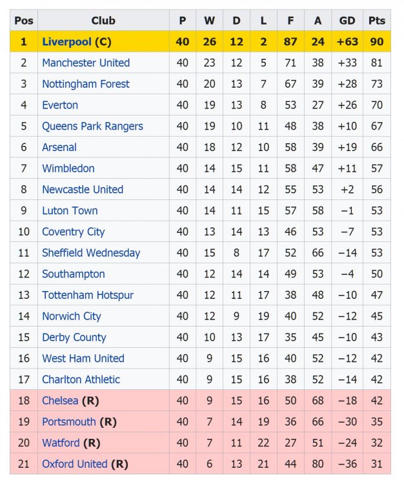Image resolution: width=404 pixels, height=484 pixels.
Task: Select the Derby County link
Action: (x=74, y=338)
